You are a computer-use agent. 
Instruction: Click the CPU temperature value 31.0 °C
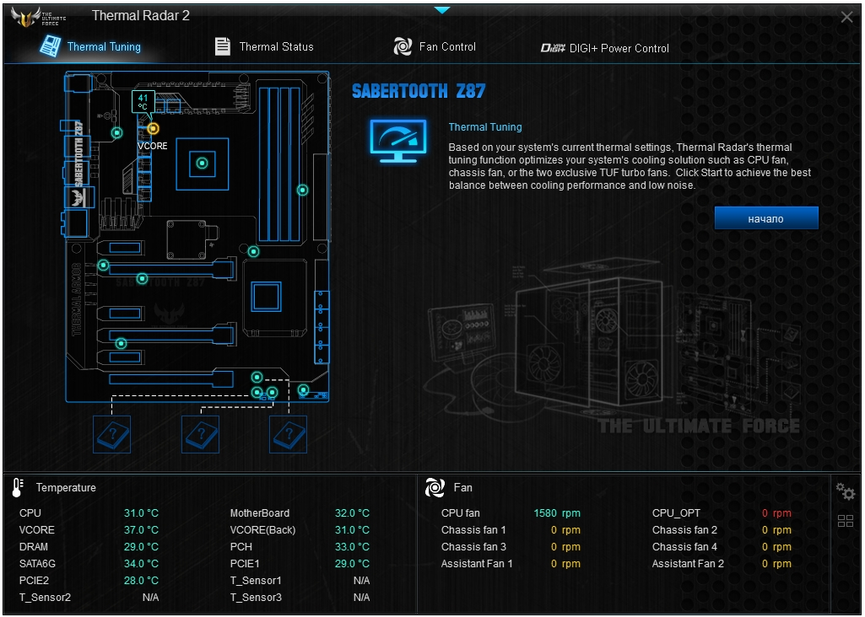point(141,513)
